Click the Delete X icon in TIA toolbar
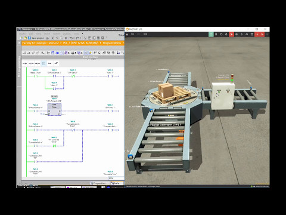Image resolution: width=286 pixels, height=215 pixels. tap(66, 38)
